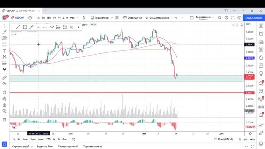Open the go to date calendar icon
Screen dimensions: 265x149
coord(74,139)
